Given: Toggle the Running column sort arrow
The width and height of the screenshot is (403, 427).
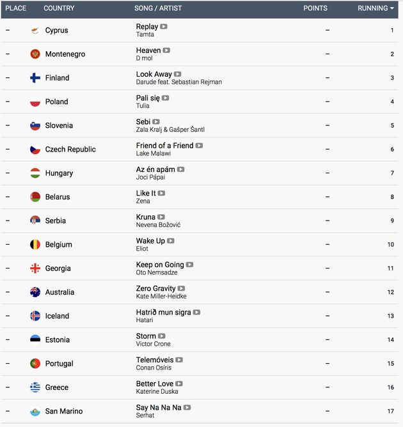Looking at the screenshot, I should [x=392, y=8].
